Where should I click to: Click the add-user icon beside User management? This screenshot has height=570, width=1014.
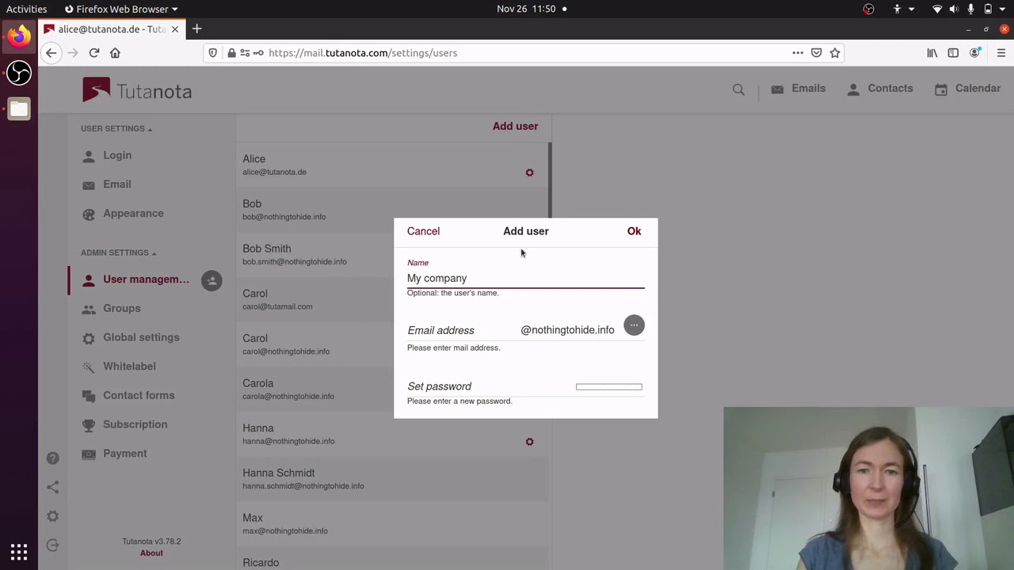coord(212,280)
